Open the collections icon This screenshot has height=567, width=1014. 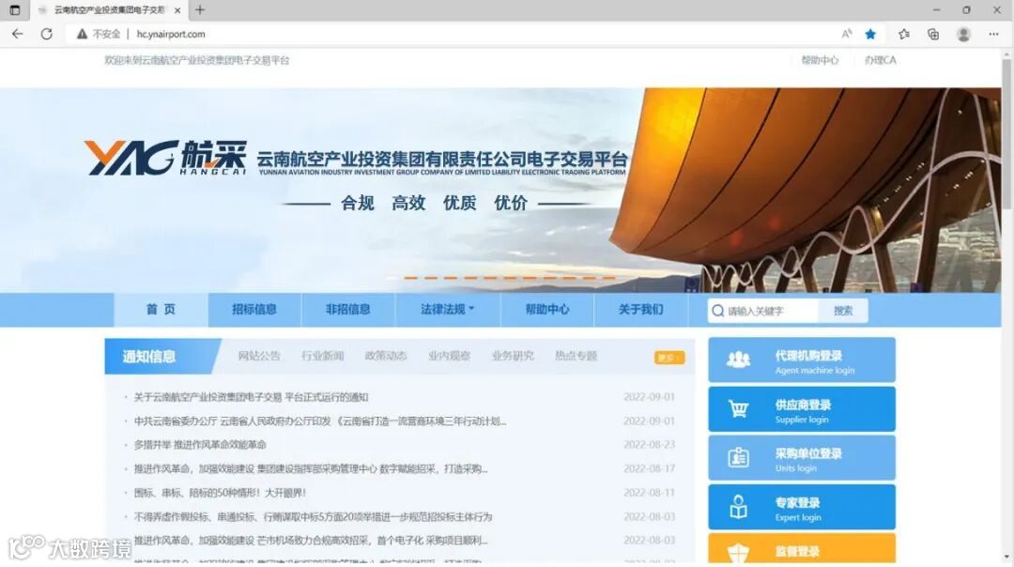pyautogui.click(x=933, y=34)
